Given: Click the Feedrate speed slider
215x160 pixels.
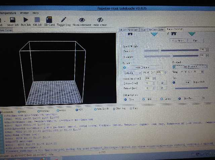Looking at the screenshot, I should coord(171,50).
